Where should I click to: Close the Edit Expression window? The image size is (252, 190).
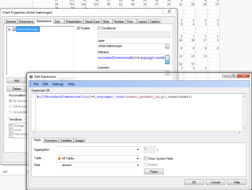pos(243,76)
